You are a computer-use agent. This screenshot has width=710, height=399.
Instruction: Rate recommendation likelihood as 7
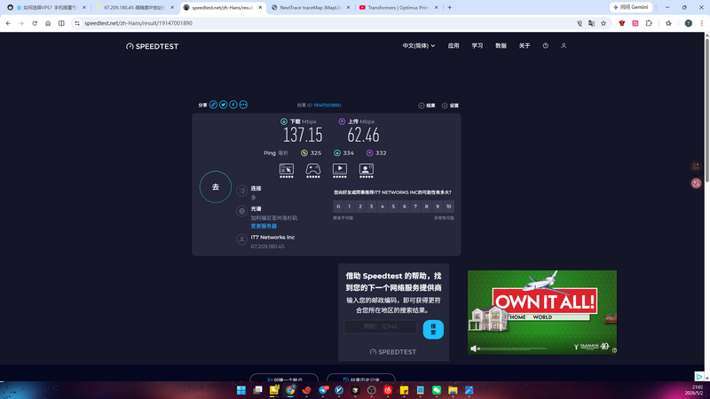point(415,207)
